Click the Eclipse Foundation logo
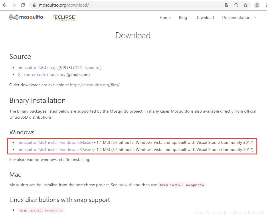This screenshot has height=218, width=267. coord(64,17)
